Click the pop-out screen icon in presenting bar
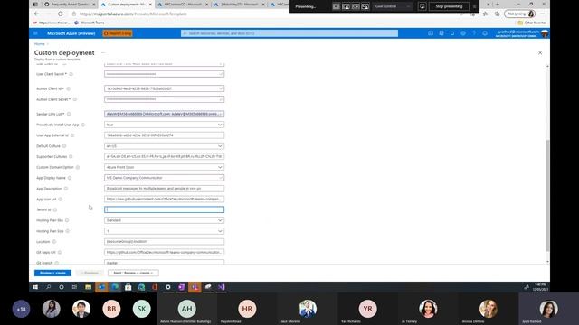Viewport: 579px width, 325px height. click(422, 6)
